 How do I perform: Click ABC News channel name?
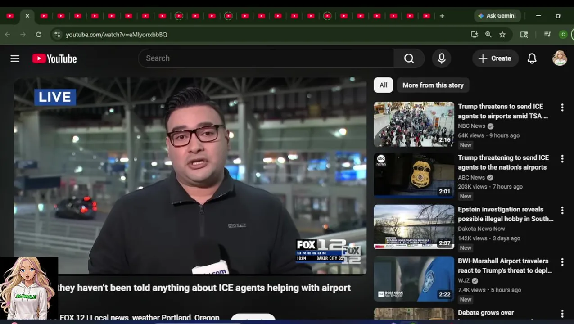[x=471, y=178]
